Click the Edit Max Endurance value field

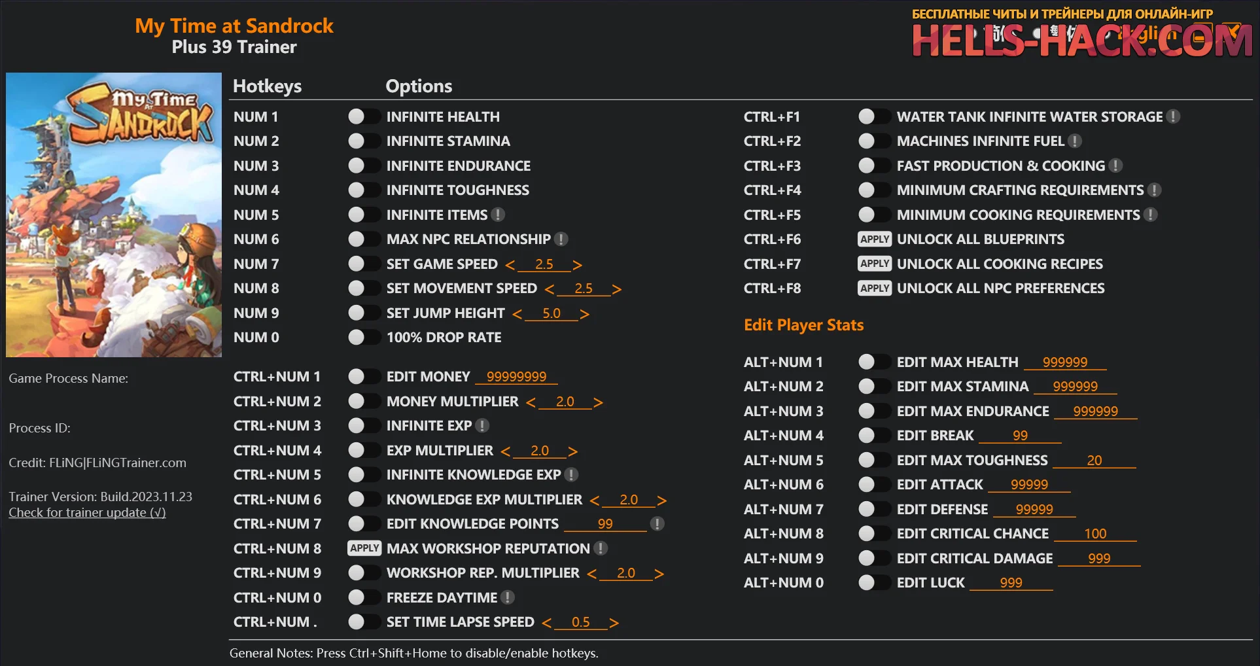click(x=1096, y=412)
